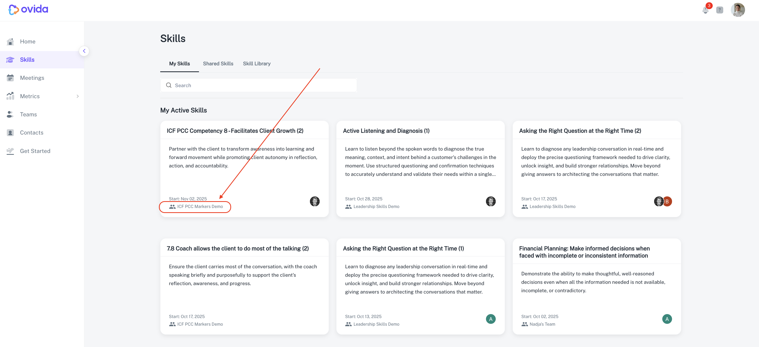Click the Contacts person icon
This screenshot has height=347, width=759.
click(10, 133)
